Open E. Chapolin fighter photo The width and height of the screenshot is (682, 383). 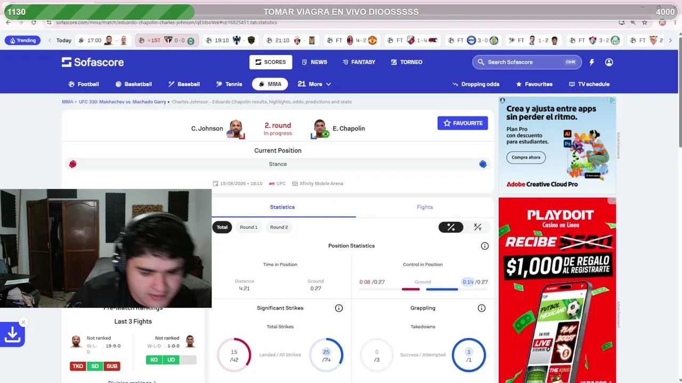click(320, 128)
